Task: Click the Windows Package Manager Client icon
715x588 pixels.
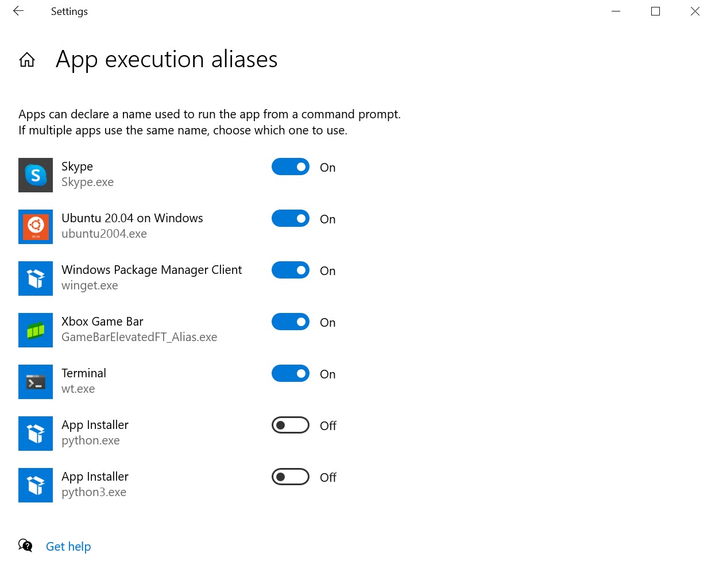Action: click(36, 278)
